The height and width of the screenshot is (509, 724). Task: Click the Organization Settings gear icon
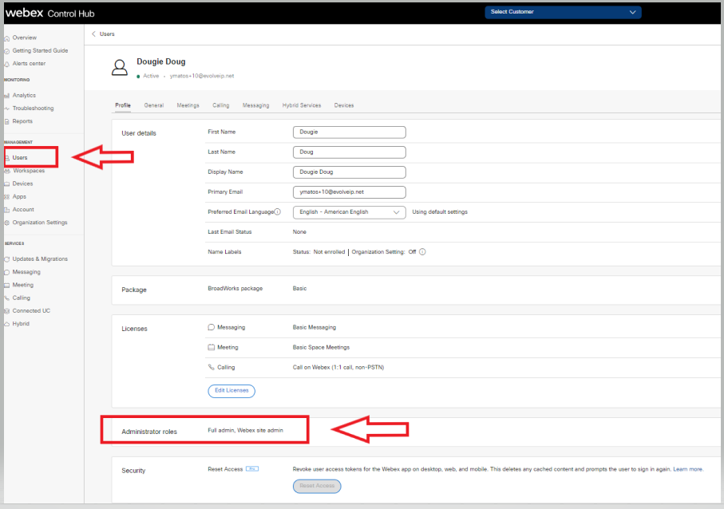pyautogui.click(x=6, y=223)
